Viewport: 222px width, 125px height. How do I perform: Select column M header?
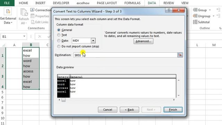click(214, 45)
